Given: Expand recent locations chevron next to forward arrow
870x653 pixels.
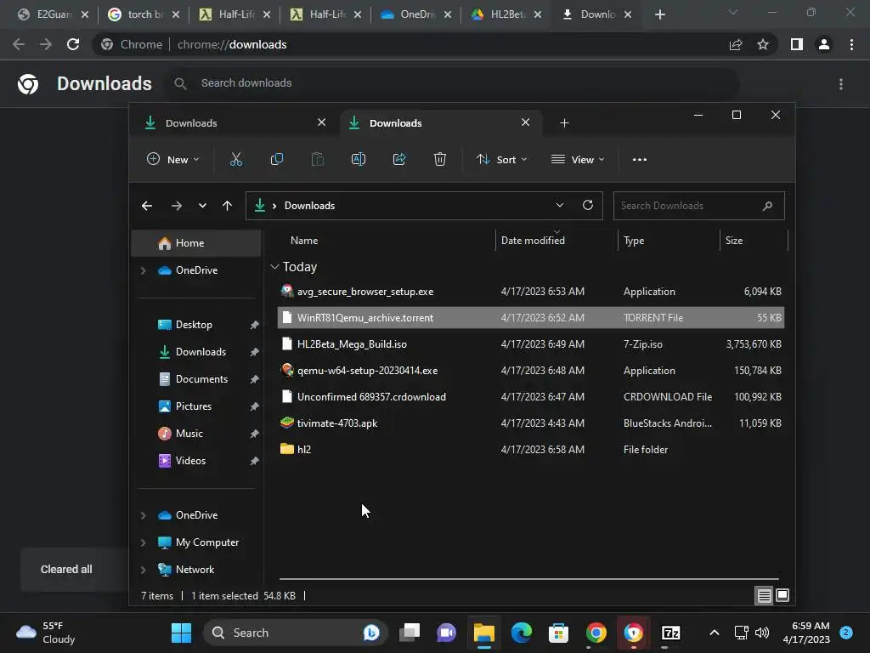Looking at the screenshot, I should [x=202, y=206].
